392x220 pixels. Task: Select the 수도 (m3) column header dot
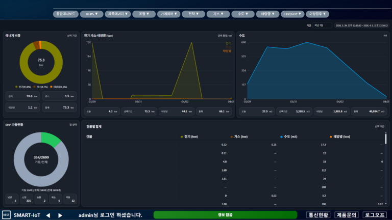pyautogui.click(x=281, y=136)
